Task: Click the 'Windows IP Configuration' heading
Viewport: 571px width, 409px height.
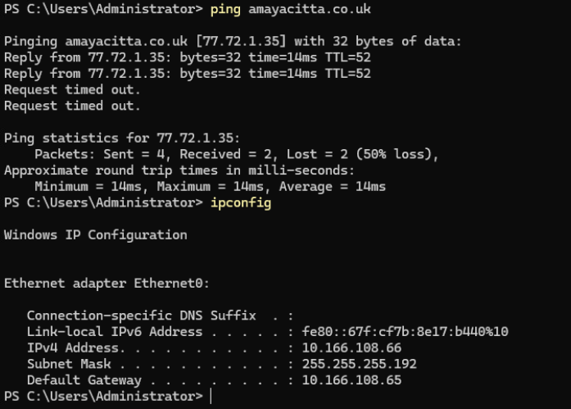Action: click(96, 234)
